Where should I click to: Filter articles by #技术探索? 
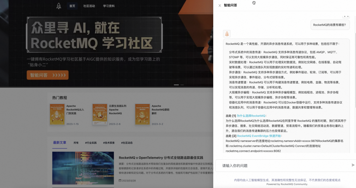point(109,143)
